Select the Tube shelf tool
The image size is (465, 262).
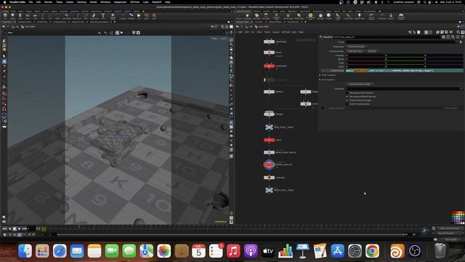(x=20, y=16)
